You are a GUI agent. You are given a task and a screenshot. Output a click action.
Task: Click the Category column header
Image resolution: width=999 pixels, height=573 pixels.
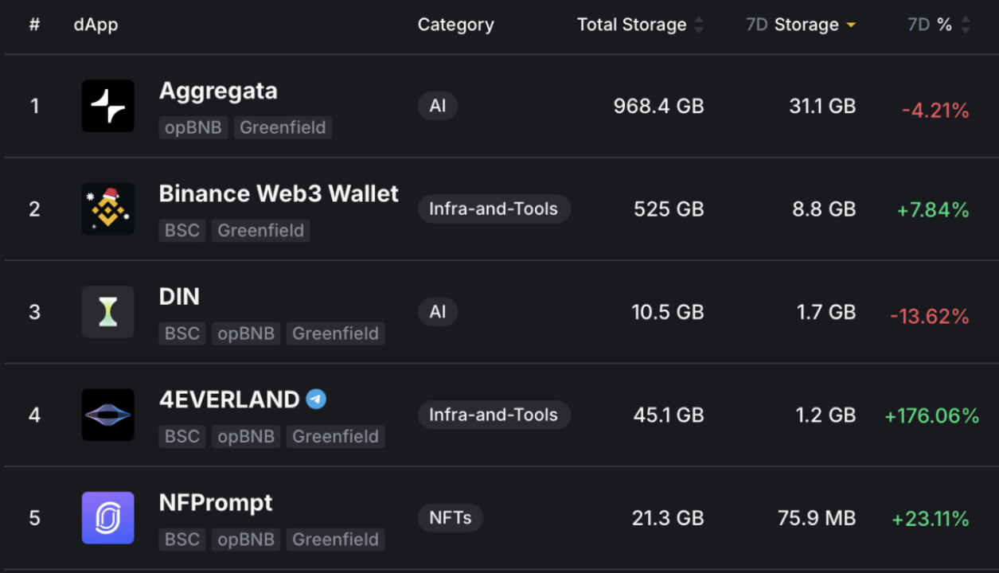pyautogui.click(x=456, y=25)
